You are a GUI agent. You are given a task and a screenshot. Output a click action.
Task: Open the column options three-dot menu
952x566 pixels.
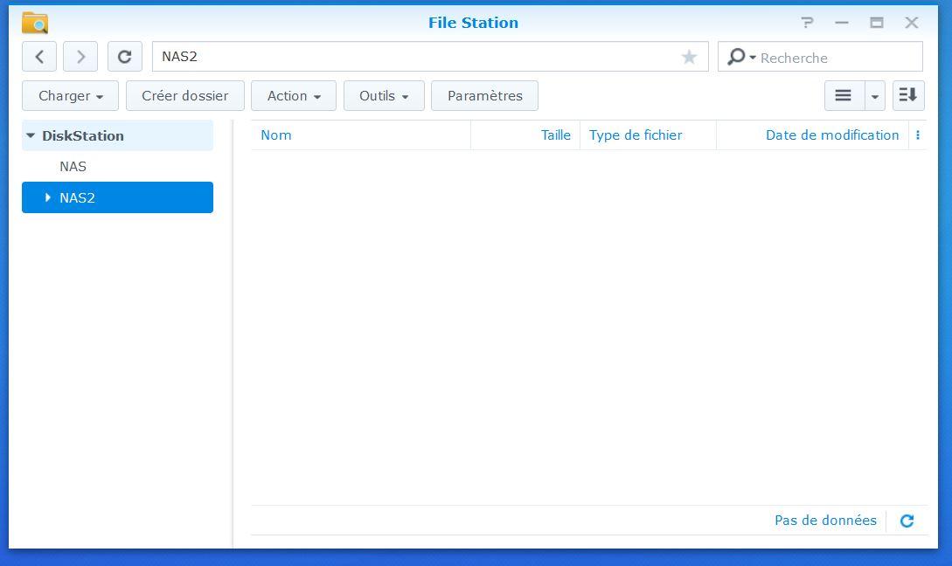pos(917,135)
